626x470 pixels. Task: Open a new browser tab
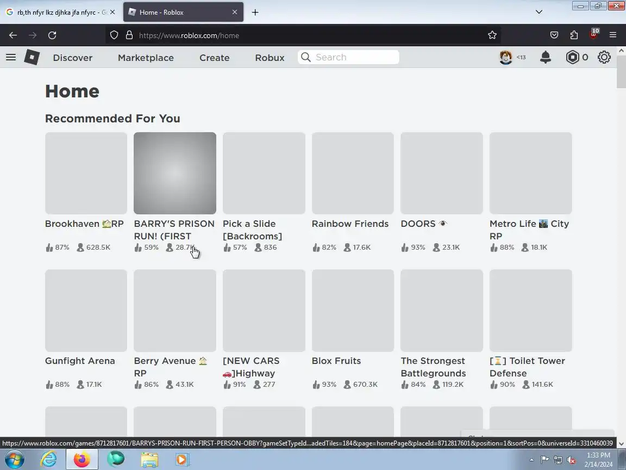coord(255,13)
